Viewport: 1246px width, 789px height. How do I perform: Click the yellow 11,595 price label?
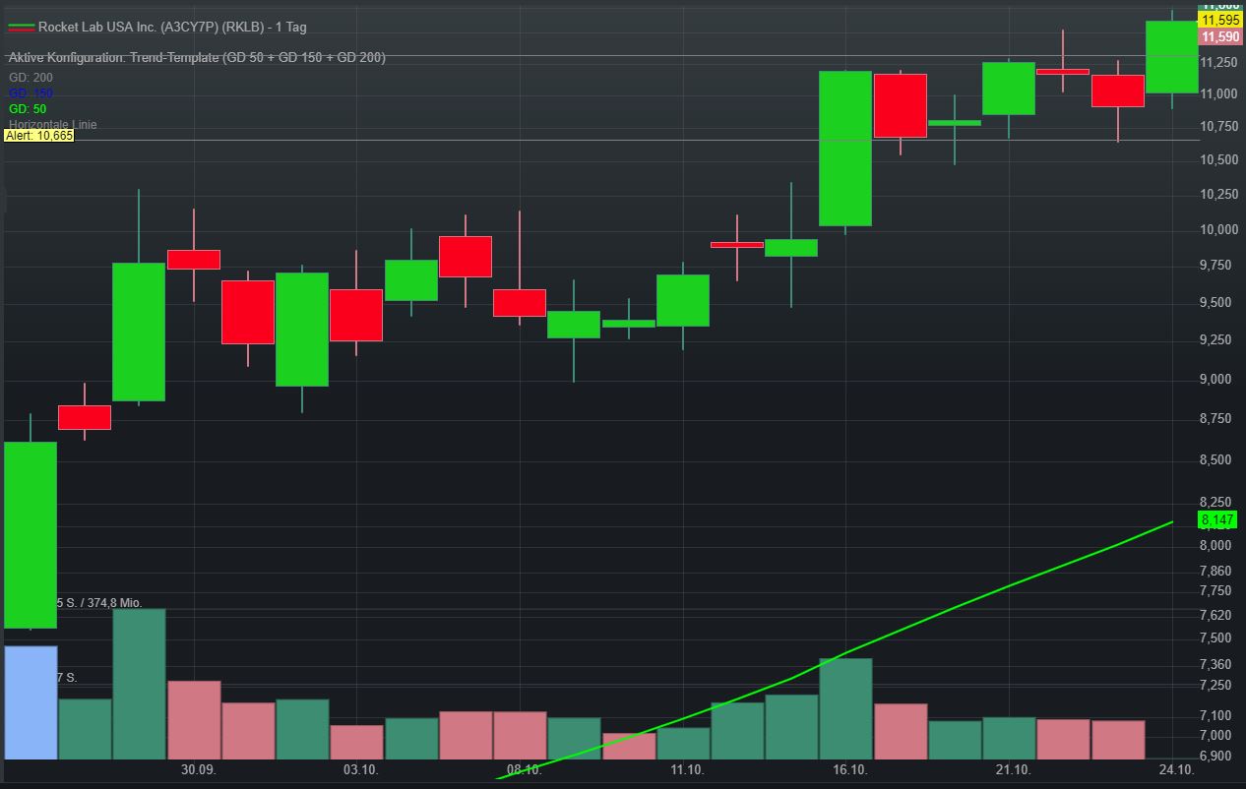click(x=1220, y=20)
